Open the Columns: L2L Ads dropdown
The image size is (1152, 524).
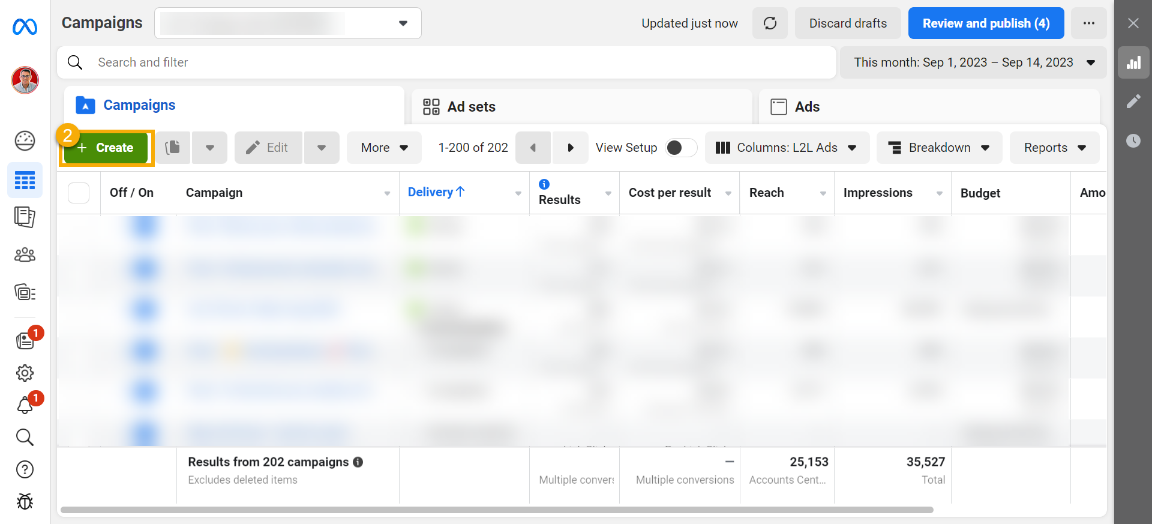pos(787,148)
